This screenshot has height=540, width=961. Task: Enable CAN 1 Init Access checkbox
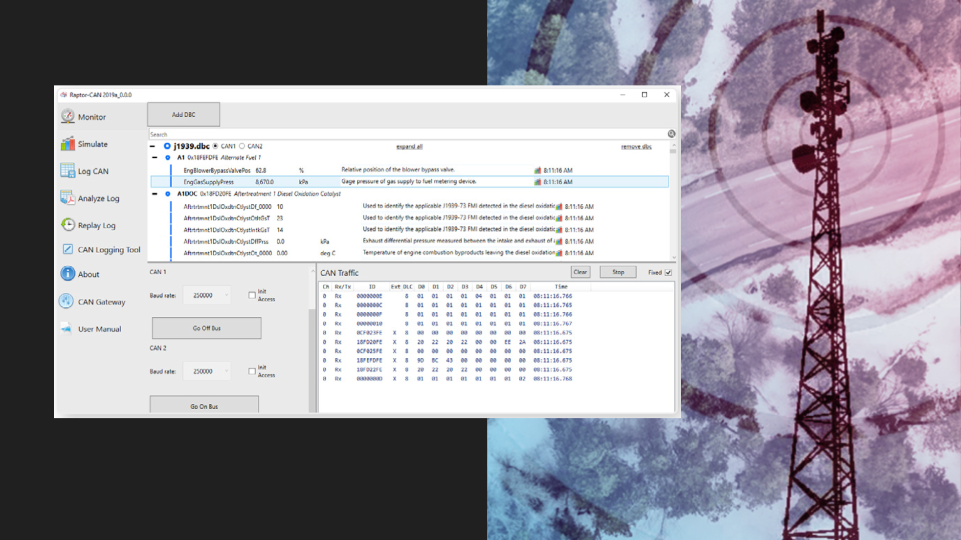[252, 295]
